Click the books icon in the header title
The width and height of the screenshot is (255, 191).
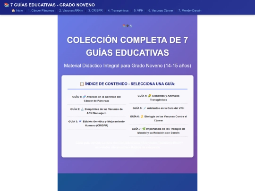7,5
